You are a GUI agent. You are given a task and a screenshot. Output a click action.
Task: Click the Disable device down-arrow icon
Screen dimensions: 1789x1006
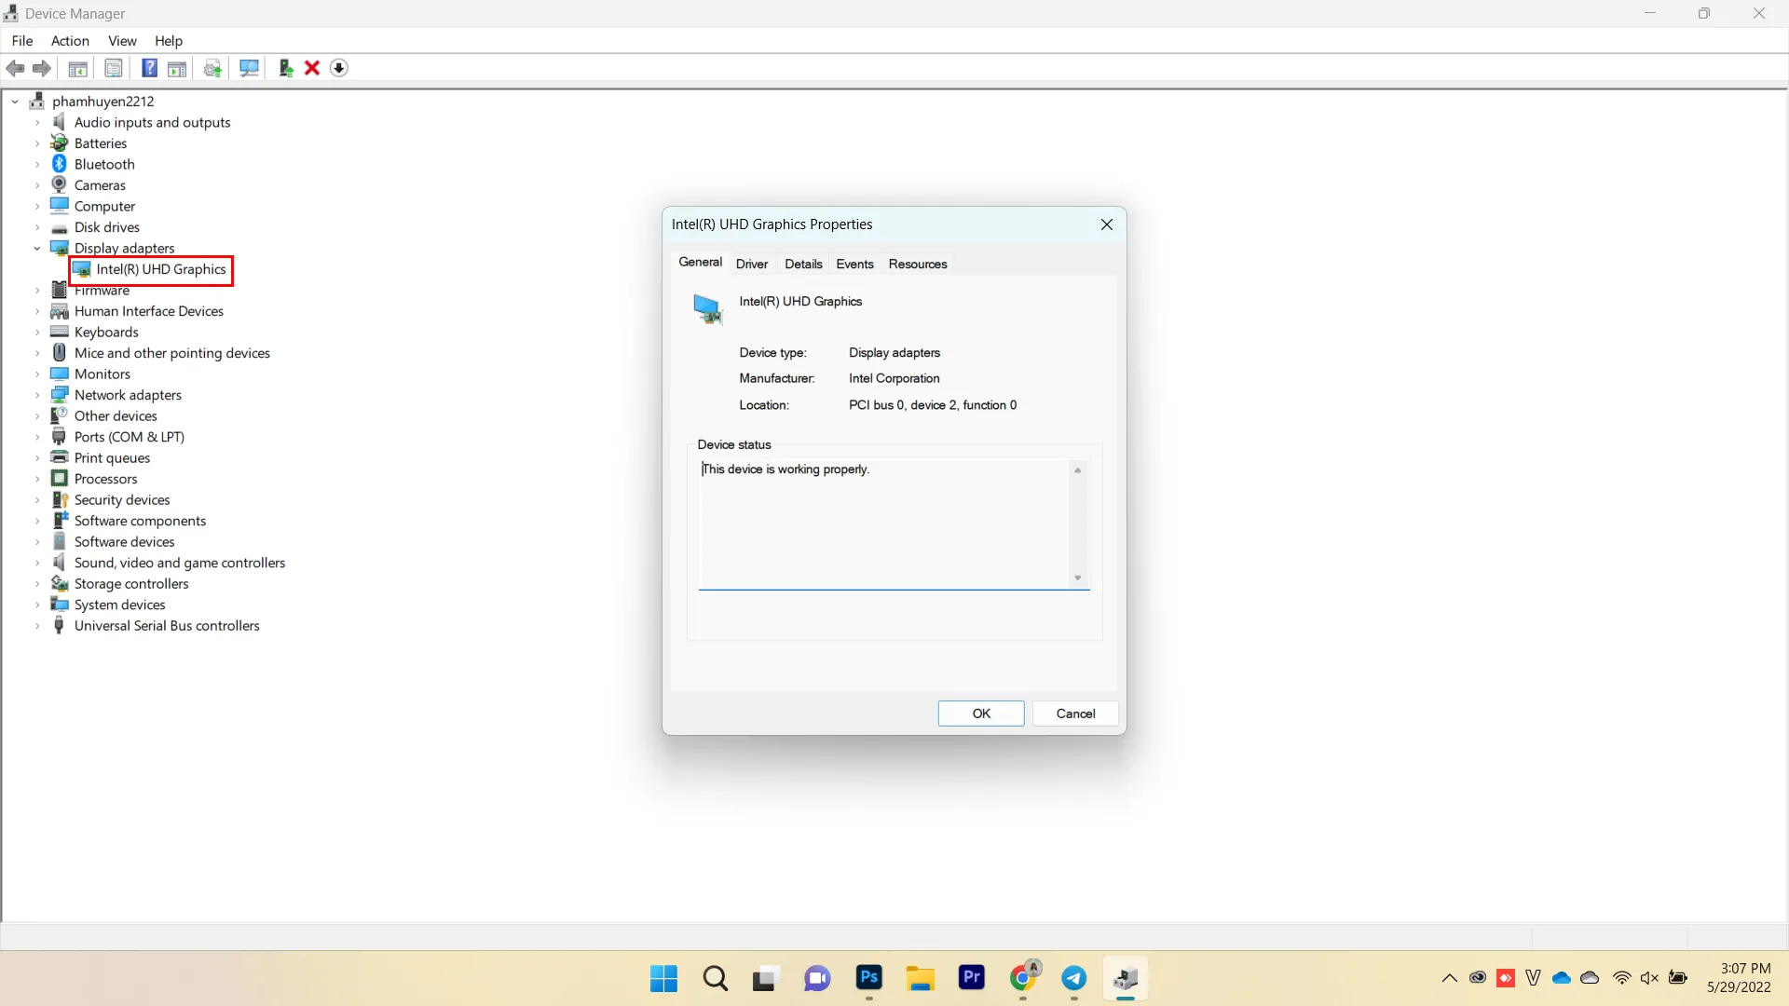pos(339,68)
